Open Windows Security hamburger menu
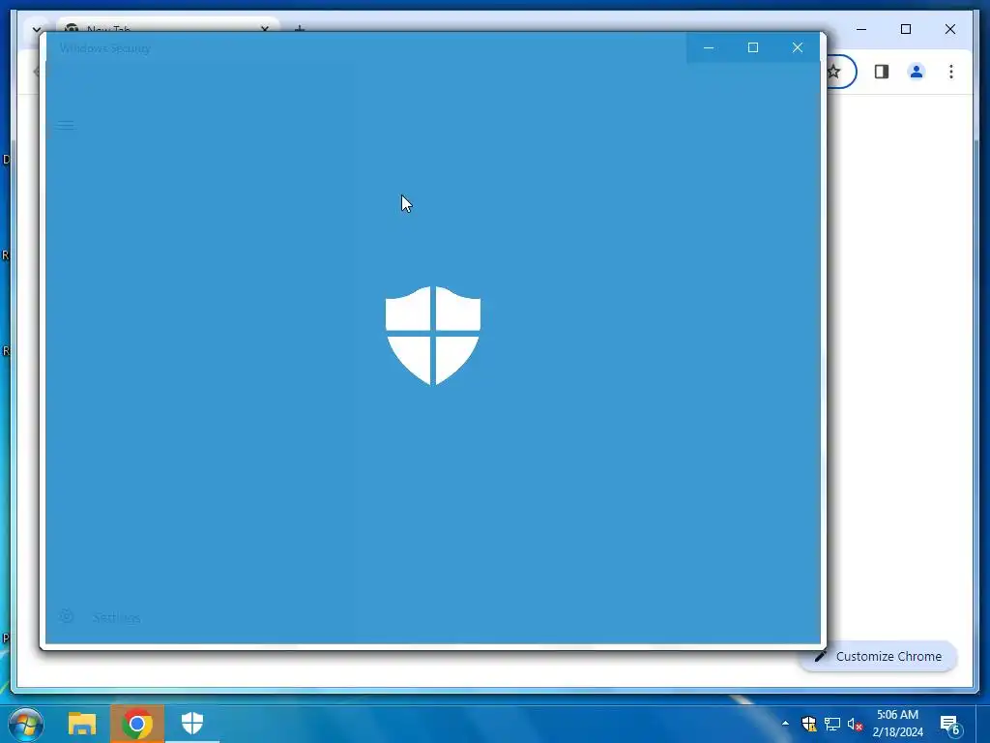The width and height of the screenshot is (990, 743). (x=66, y=125)
